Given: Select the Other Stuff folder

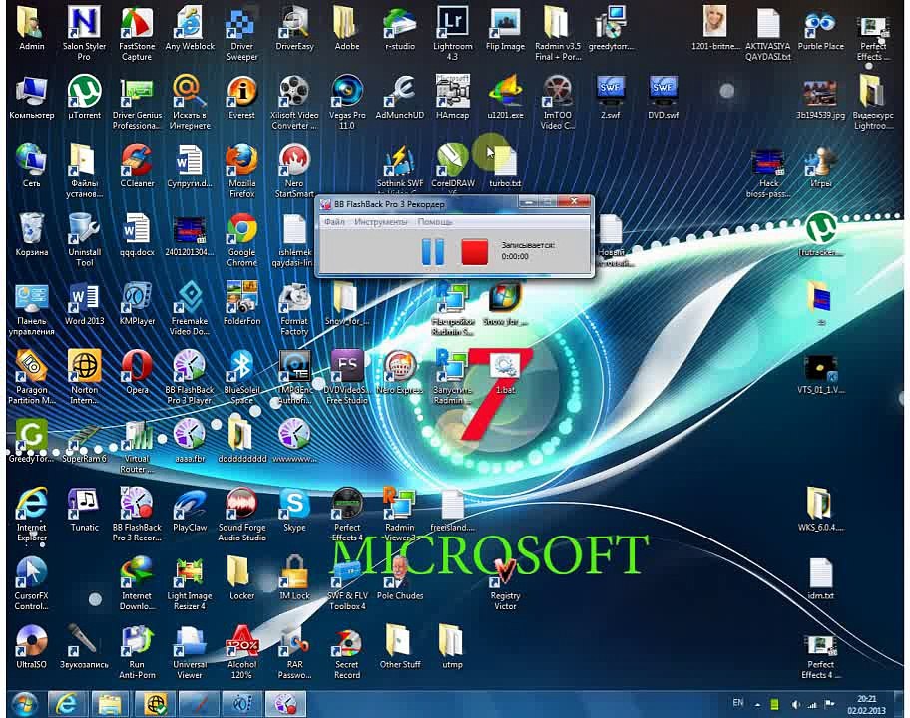Looking at the screenshot, I should click(x=400, y=647).
